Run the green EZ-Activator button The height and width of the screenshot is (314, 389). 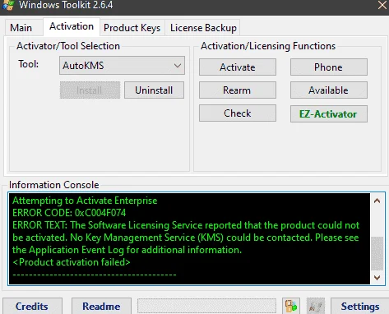pyautogui.click(x=329, y=113)
